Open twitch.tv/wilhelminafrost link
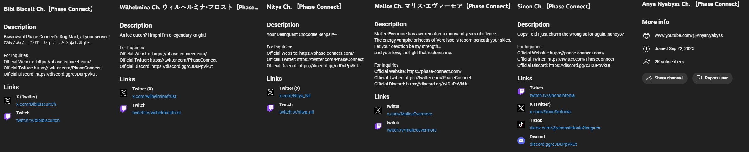 tap(156, 113)
